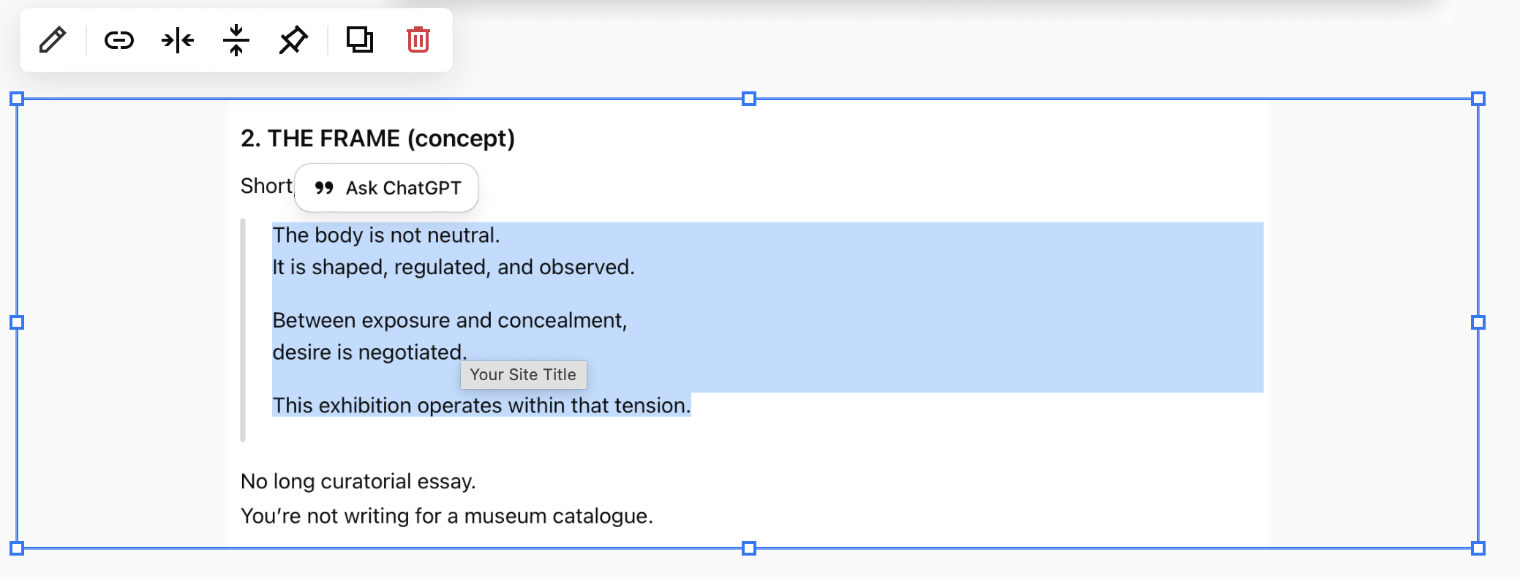This screenshot has width=1520, height=579.
Task: Click "This exhibition operates within that tension." text
Action: point(481,406)
